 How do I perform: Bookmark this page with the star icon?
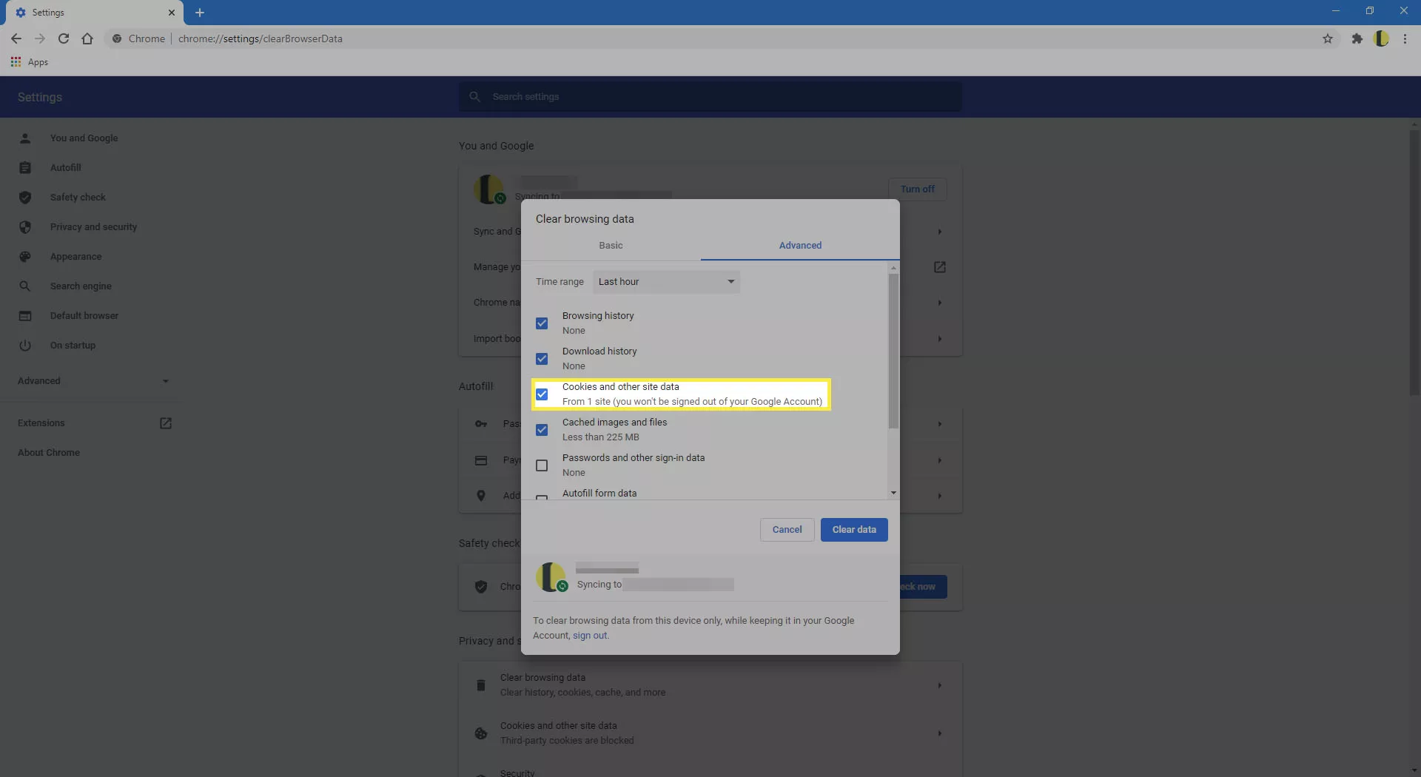pyautogui.click(x=1328, y=38)
